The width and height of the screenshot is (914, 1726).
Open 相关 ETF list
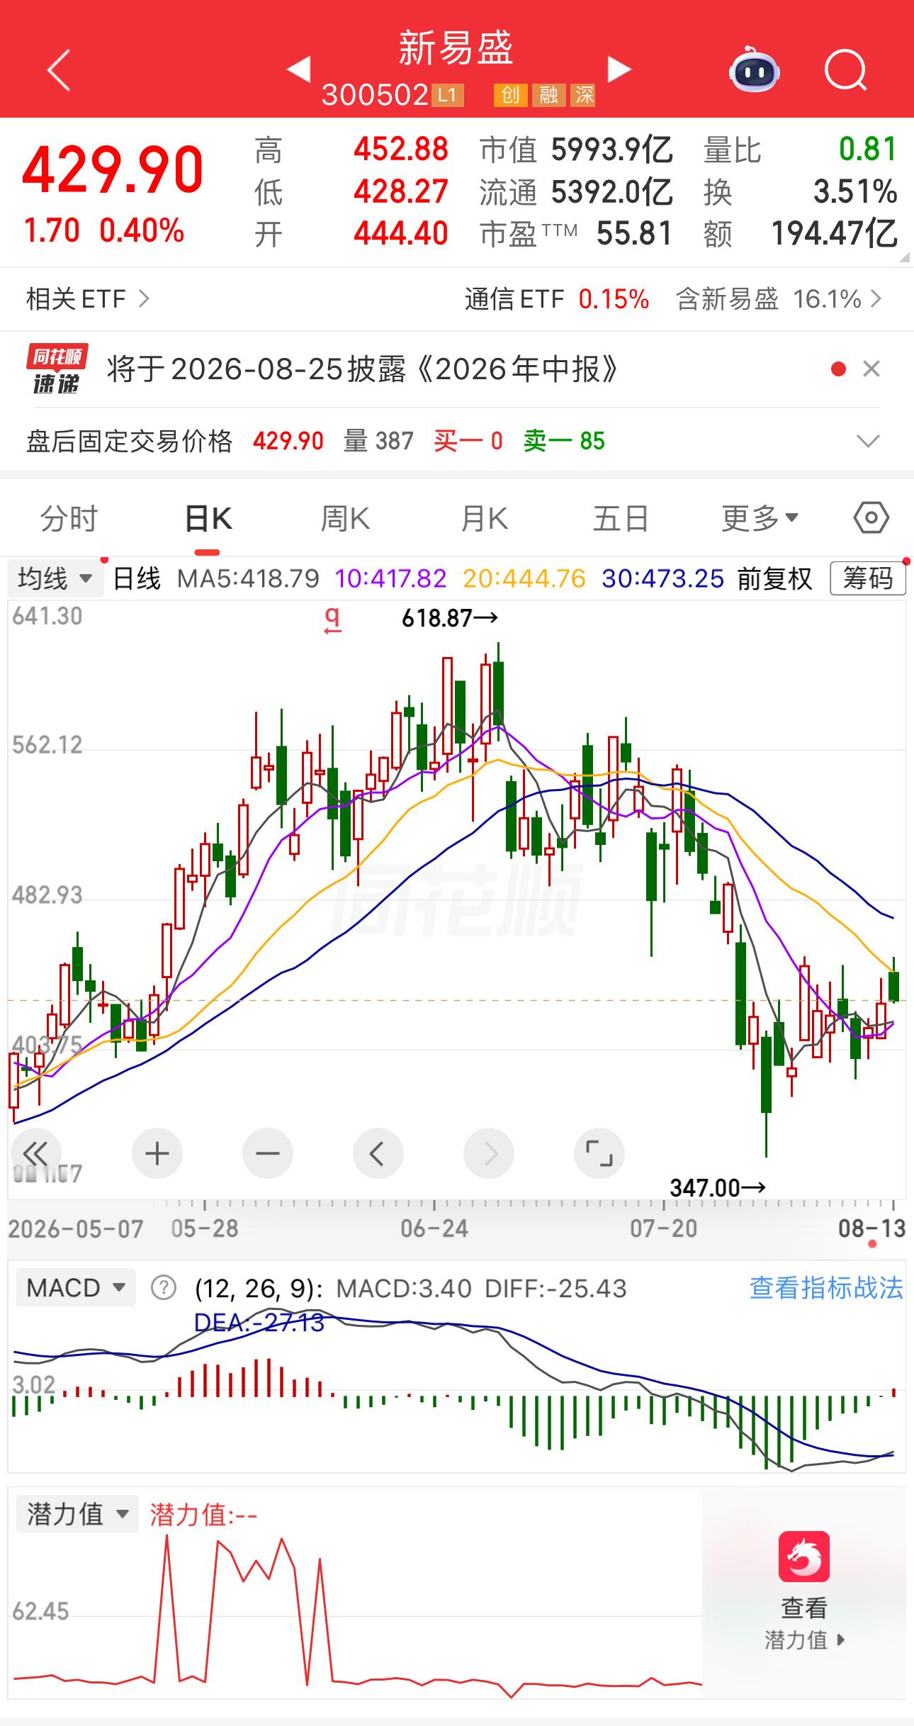88,299
